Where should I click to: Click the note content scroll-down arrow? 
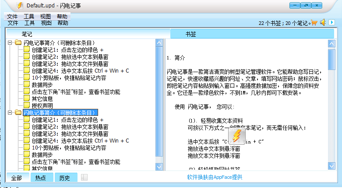tap(331, 168)
